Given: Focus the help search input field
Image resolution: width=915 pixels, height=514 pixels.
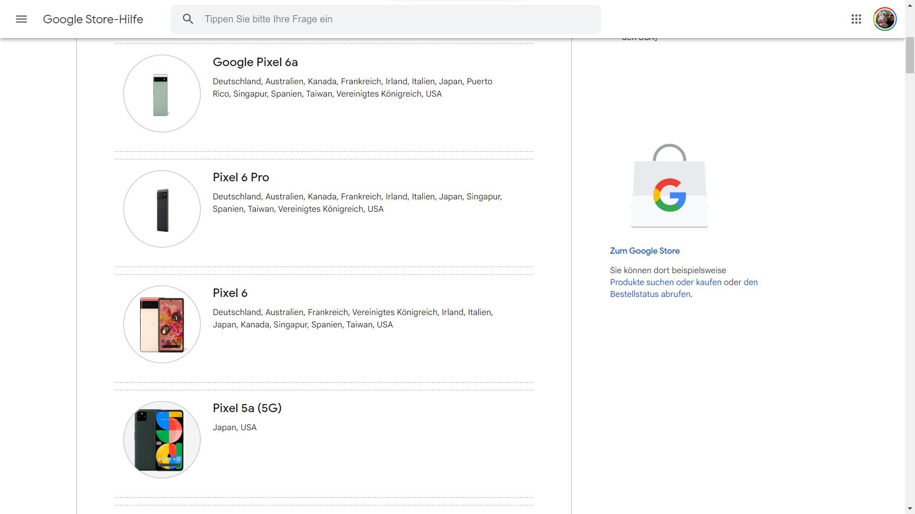Looking at the screenshot, I should click(x=396, y=19).
